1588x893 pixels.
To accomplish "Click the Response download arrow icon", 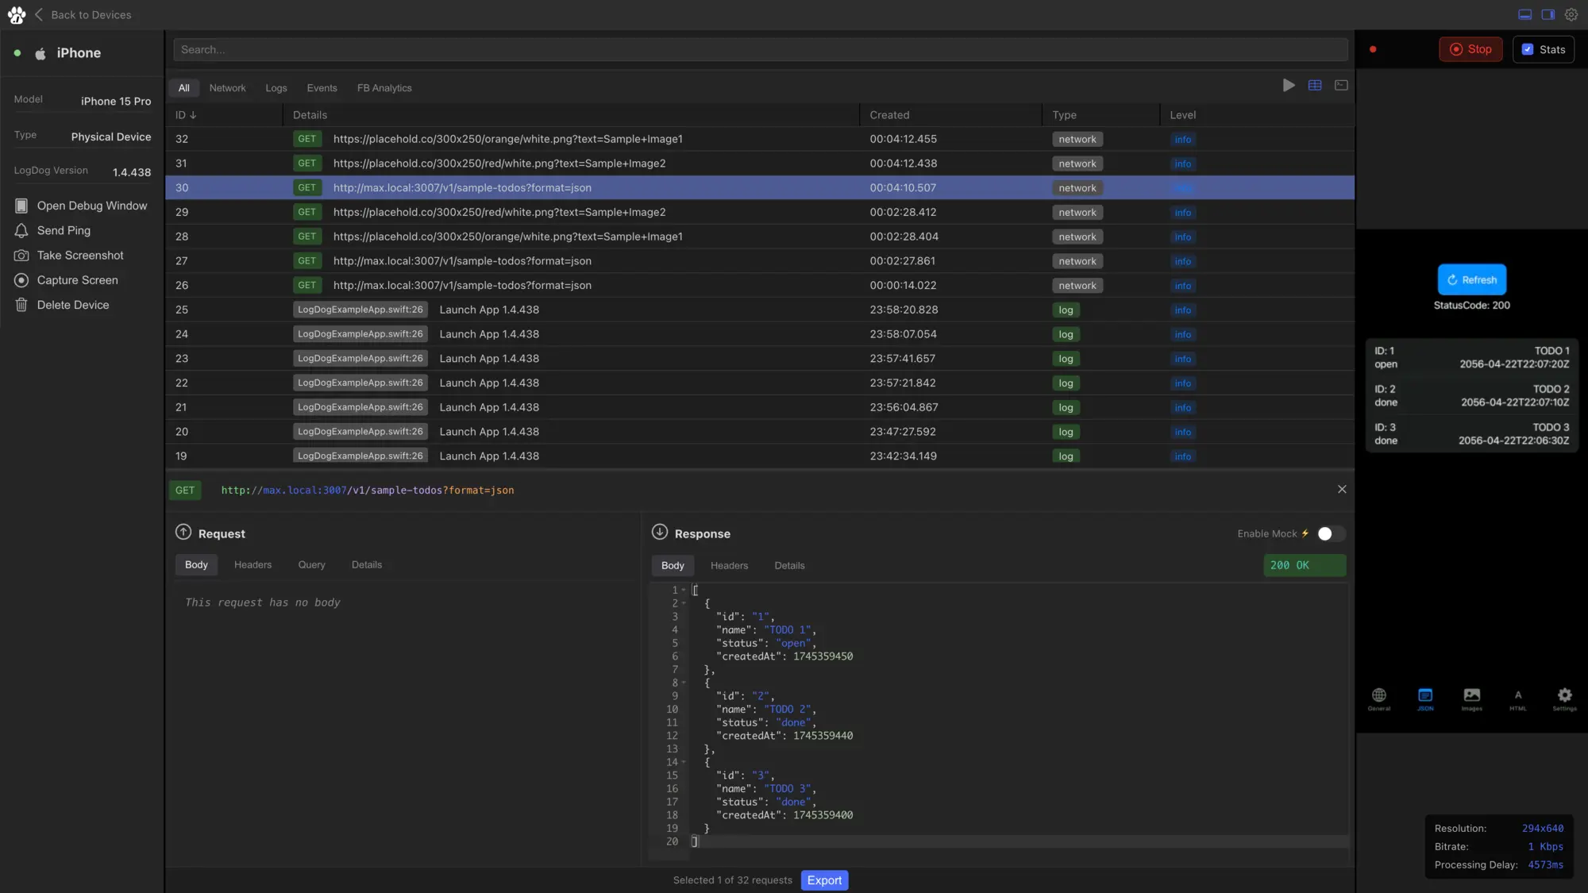I will tap(660, 533).
